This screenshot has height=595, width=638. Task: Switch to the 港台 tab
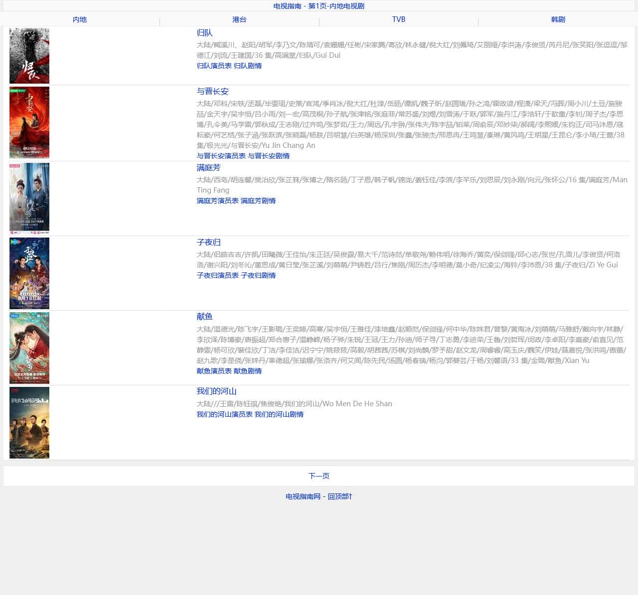239,19
